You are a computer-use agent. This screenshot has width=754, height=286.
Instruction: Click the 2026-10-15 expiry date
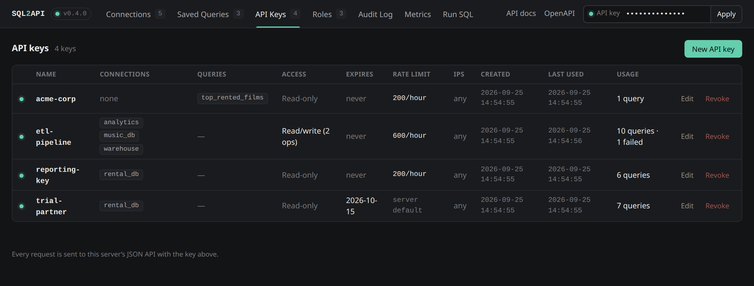click(361, 206)
